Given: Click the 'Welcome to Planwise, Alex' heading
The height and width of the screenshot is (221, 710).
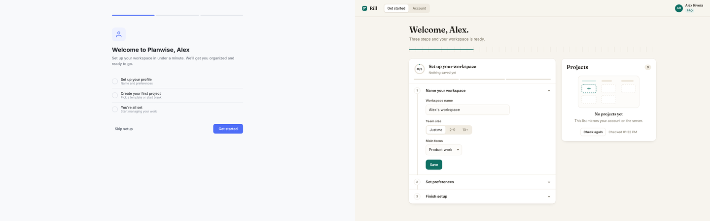Looking at the screenshot, I should point(151,50).
